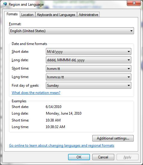Expand the Short time format dropdown
The image size is (143, 165).
(88, 69)
